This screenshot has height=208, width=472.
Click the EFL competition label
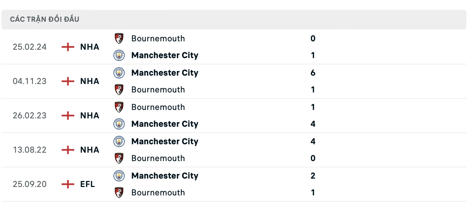(88, 184)
